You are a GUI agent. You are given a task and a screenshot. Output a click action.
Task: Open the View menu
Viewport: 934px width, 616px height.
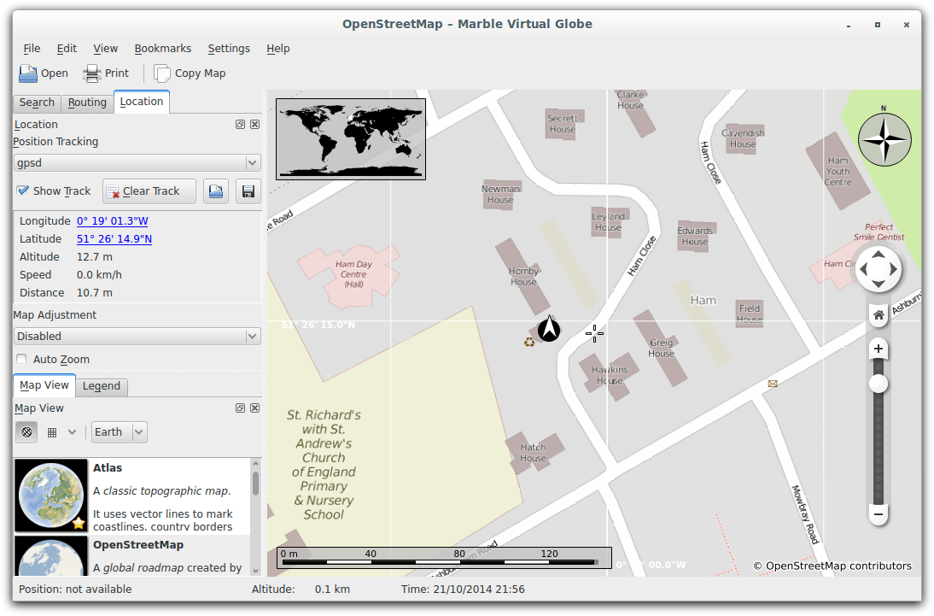pyautogui.click(x=105, y=49)
